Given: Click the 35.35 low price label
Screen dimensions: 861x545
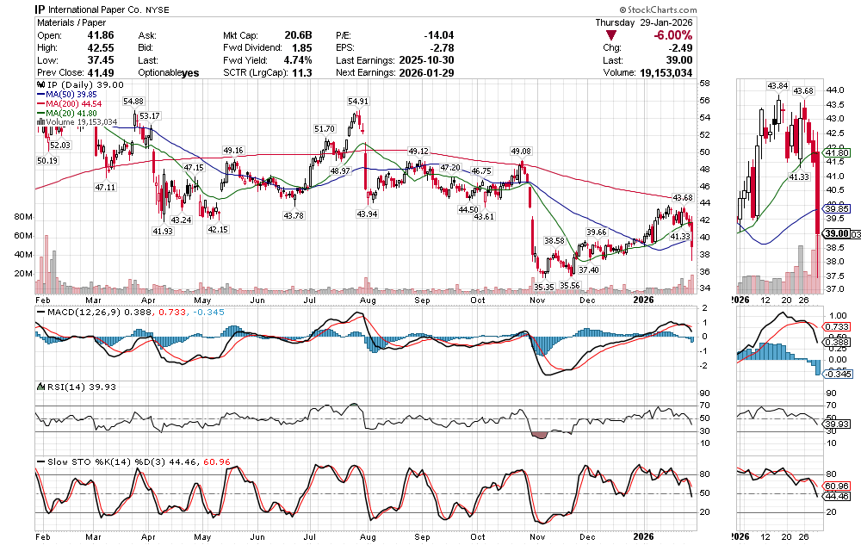Looking at the screenshot, I should (543, 286).
